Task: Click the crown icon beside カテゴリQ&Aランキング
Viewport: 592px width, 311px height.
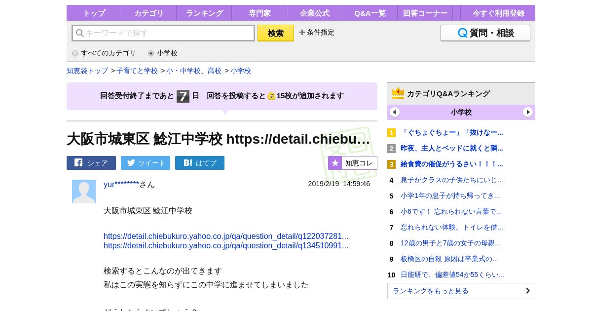Action: click(398, 93)
